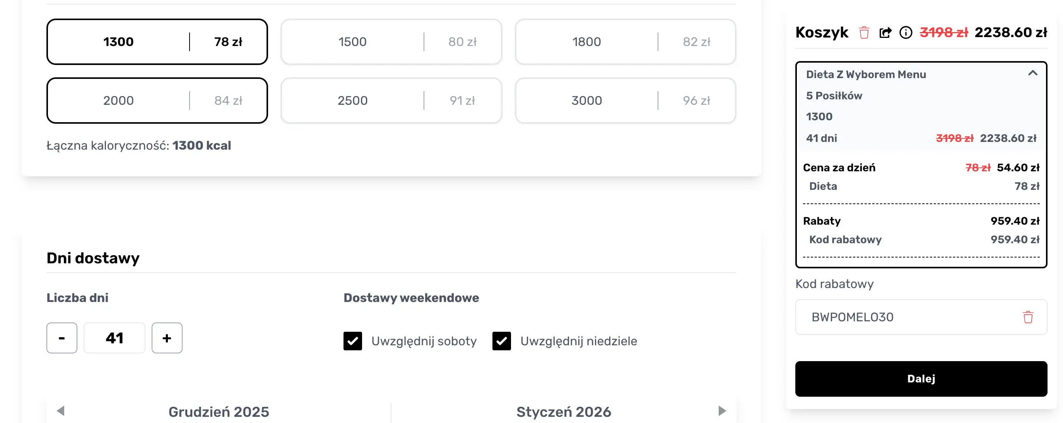Screen dimensions: 1063x423
Task: Select the 2500 kcal price option
Action: pos(391,100)
